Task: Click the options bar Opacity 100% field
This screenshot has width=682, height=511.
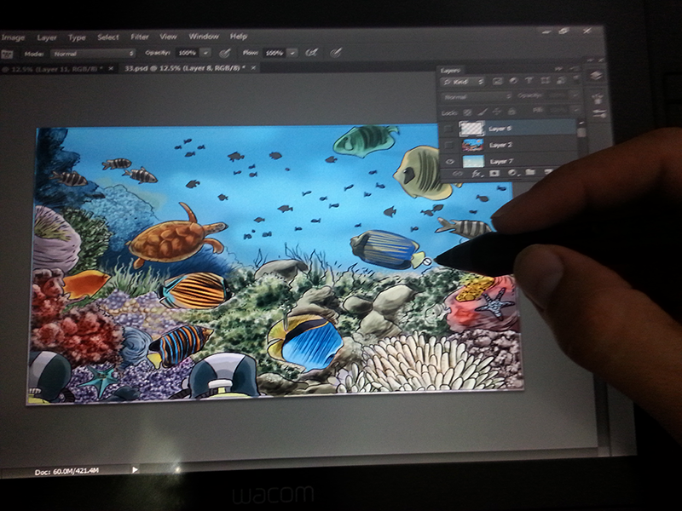Action: [188, 53]
